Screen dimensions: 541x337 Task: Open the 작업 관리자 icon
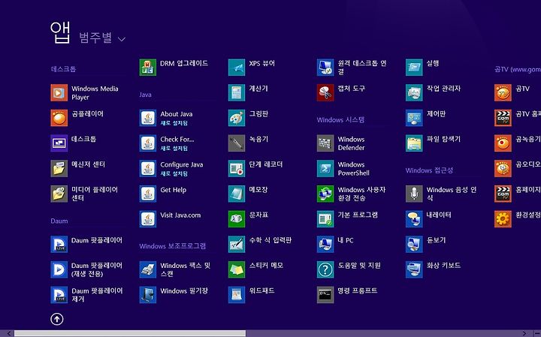(414, 92)
